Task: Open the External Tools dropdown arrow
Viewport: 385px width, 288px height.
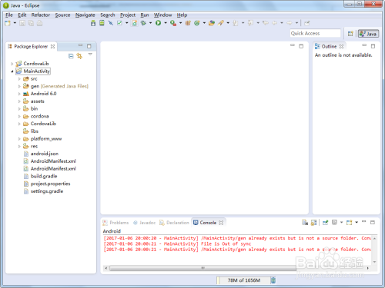Action: pos(180,23)
